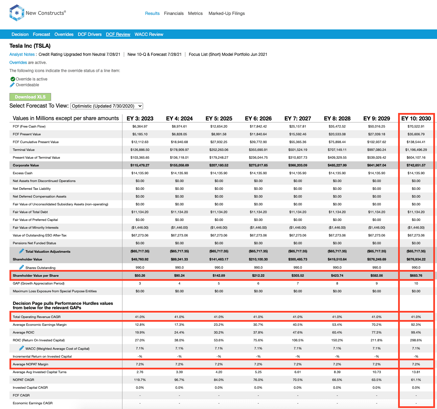Viewport: 437px width, 409px height.
Task: Click the Average Avg Invested Capital Turns label
Action: click(40, 372)
